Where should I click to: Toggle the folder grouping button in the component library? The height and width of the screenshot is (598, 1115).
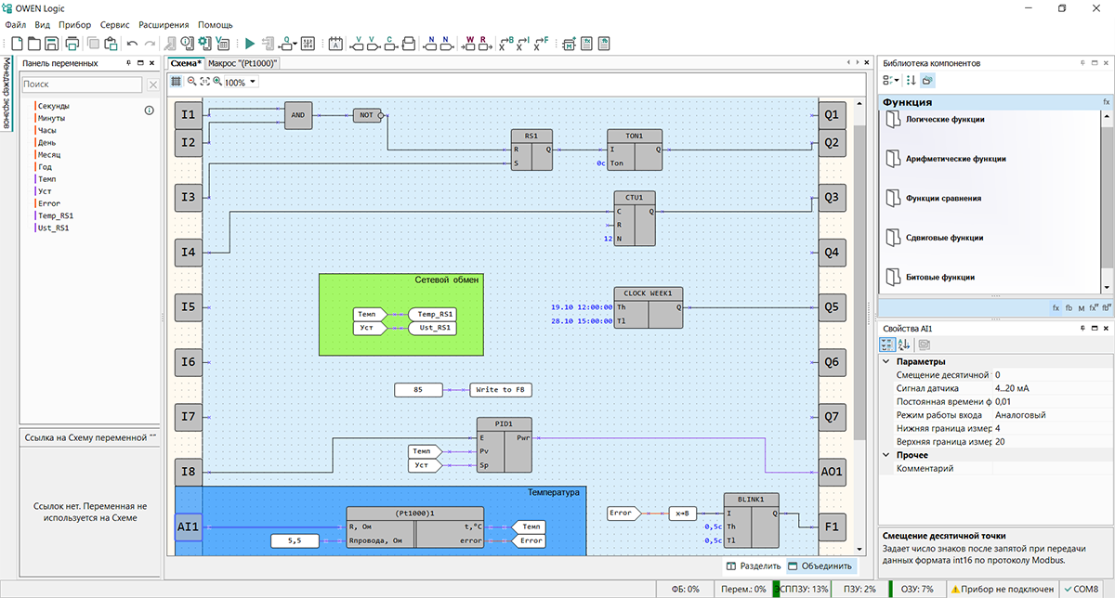tap(927, 81)
